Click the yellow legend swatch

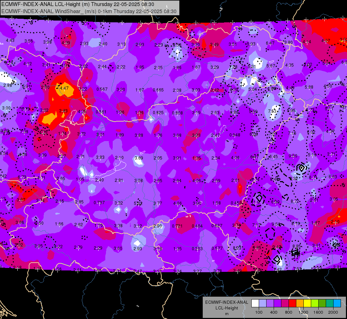(307, 303)
